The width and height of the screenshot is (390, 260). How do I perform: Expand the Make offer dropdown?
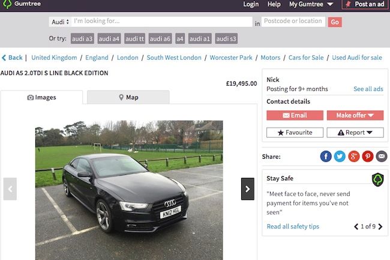click(355, 115)
